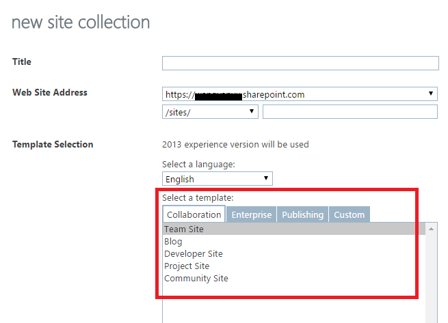The height and width of the screenshot is (323, 448).
Task: Select the Community Site template
Action: tap(294, 278)
